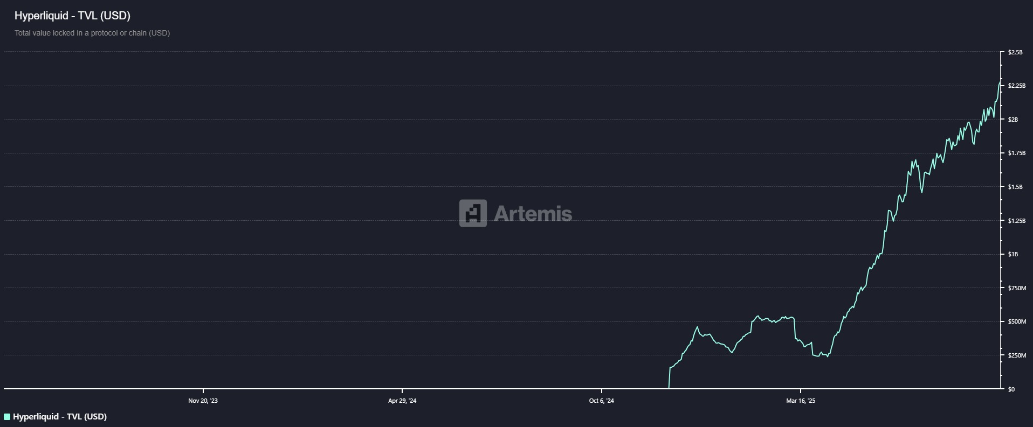Click the latest TVL peak at the line's right end
This screenshot has width=1033, height=427.
(x=1000, y=82)
